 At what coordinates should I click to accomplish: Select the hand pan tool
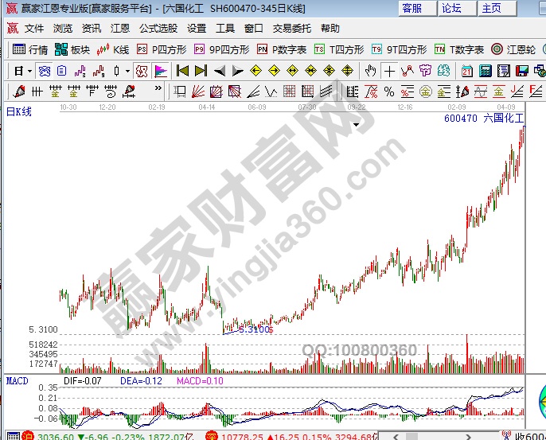tap(369, 71)
